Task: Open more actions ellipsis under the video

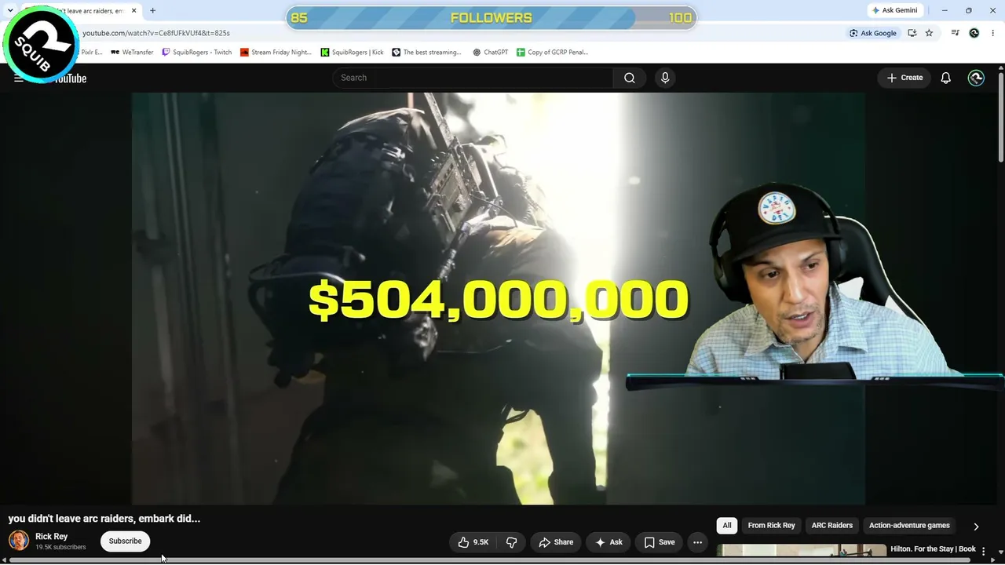Action: click(x=697, y=542)
